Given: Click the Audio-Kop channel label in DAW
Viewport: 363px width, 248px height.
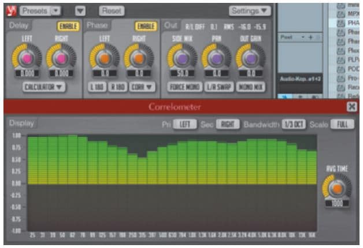Looking at the screenshot, I should click(300, 79).
